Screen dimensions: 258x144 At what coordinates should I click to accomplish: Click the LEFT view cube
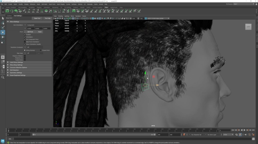(x=248, y=27)
